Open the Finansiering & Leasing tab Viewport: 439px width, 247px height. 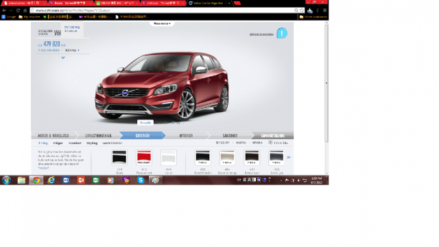(x=72, y=29)
